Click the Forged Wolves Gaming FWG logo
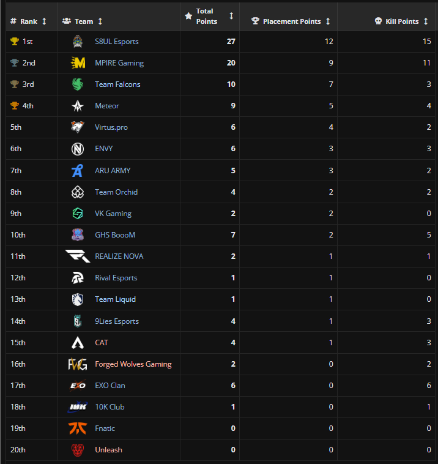Viewport: 438px width, 464px height. pyautogui.click(x=78, y=364)
